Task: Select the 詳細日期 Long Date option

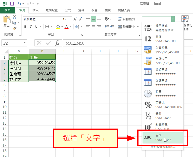Action: (x=163, y=83)
